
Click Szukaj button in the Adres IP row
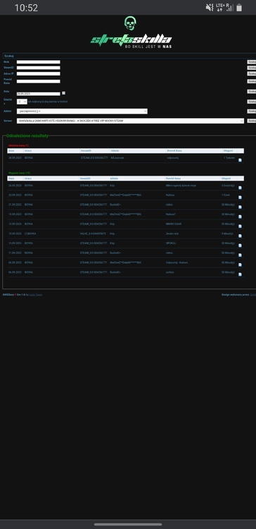click(252, 73)
